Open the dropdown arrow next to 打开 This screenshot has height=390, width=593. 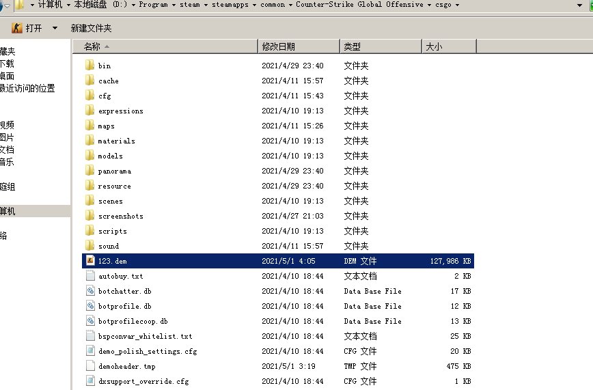coord(55,28)
